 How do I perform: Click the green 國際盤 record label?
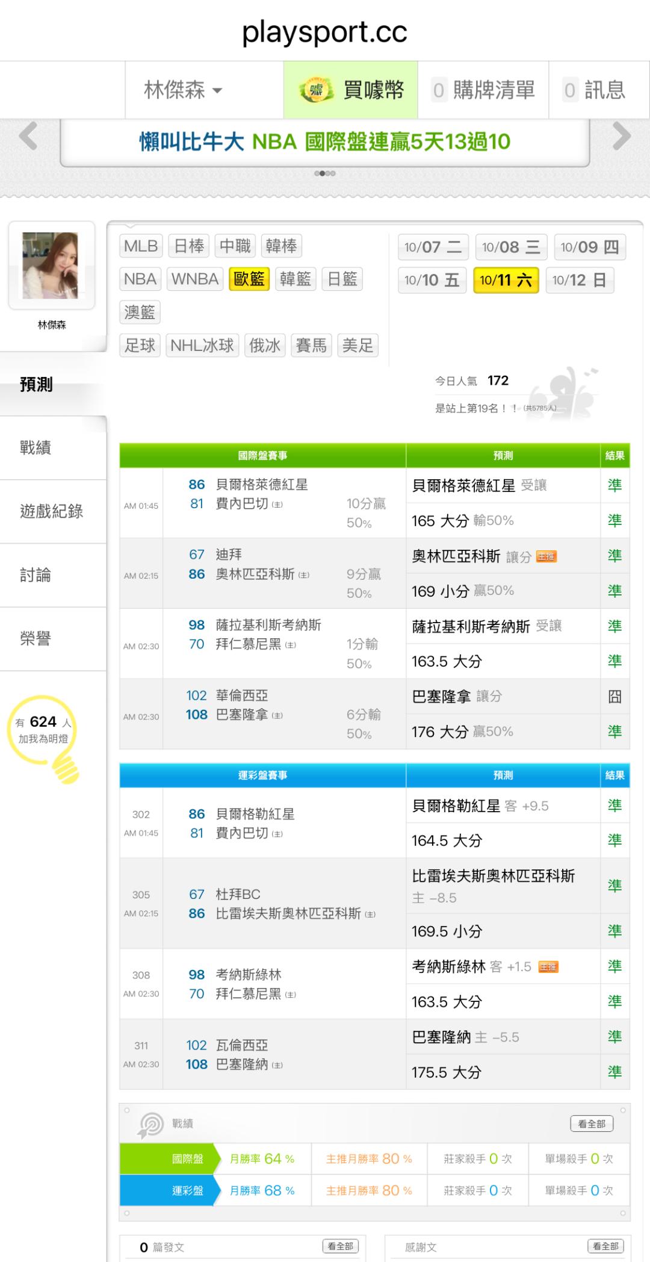187,1158
